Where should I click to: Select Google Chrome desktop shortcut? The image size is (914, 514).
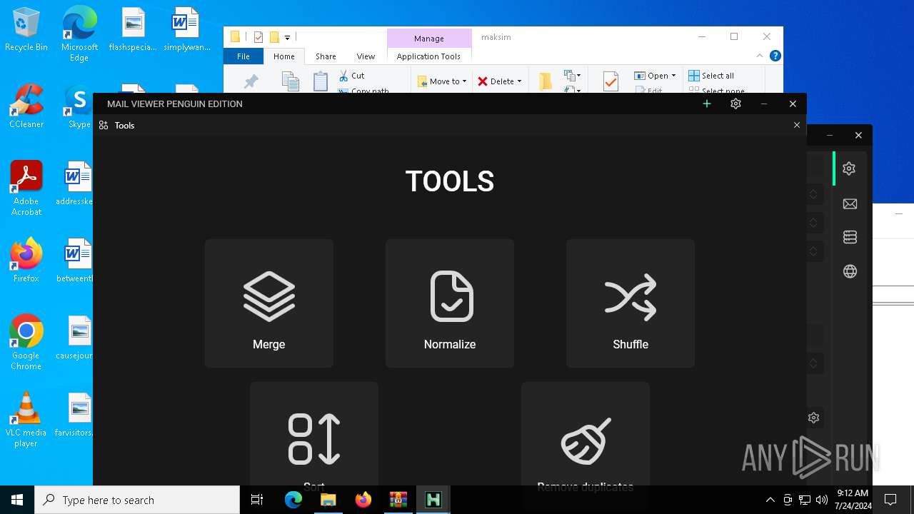(26, 343)
